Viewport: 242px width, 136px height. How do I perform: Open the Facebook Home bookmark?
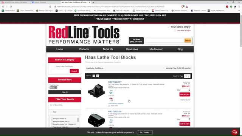[198, 11]
